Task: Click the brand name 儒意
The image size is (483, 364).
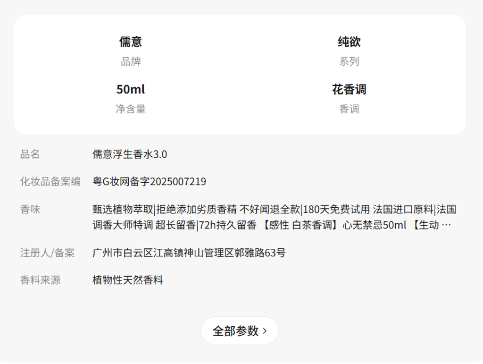Action: (131, 42)
